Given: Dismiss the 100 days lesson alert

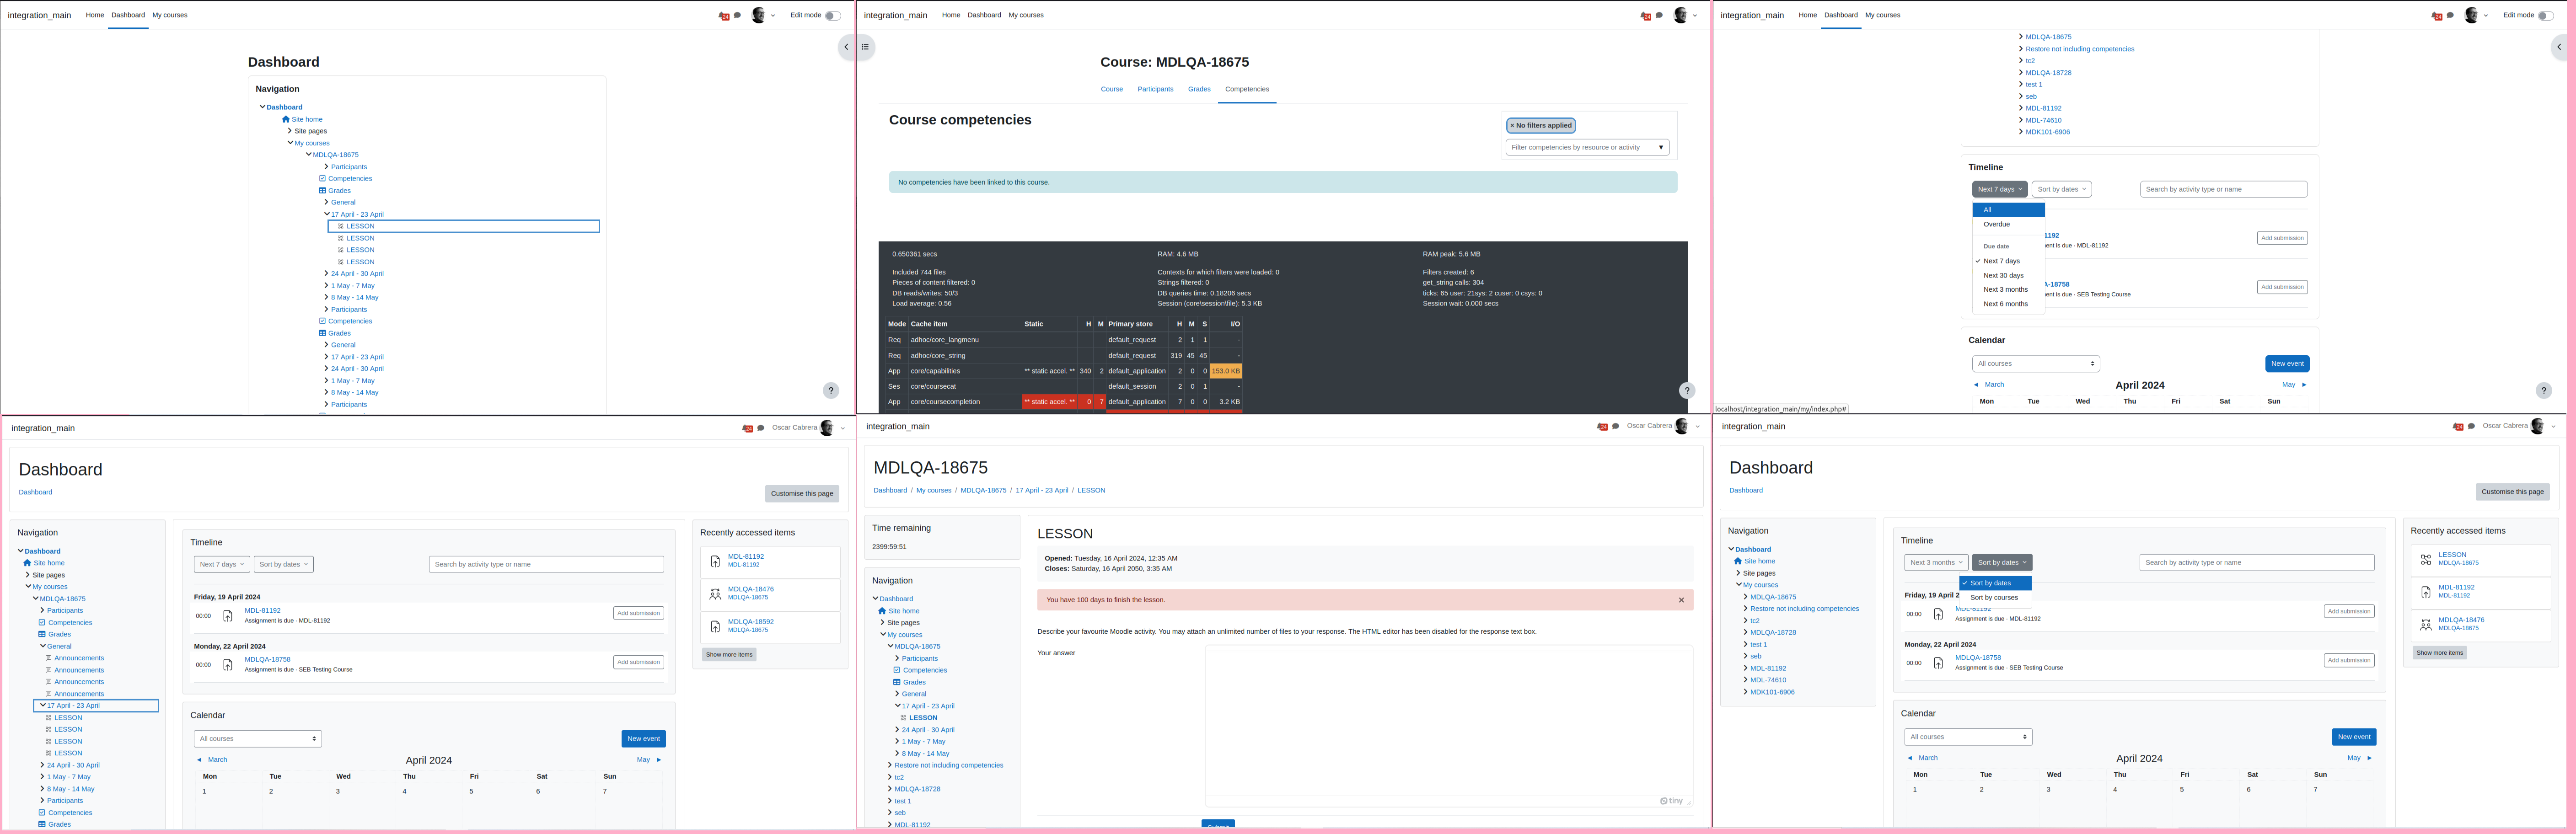Looking at the screenshot, I should pos(1681,600).
